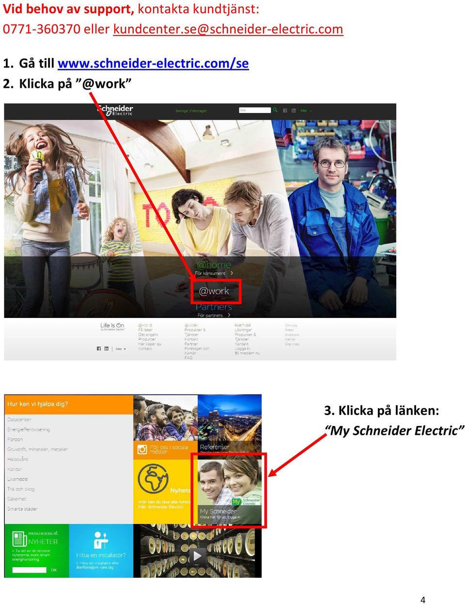Viewport: 465px width, 604px height.
Task: Click the newspaper icon for Prenumerera på Nyheter
Action: (19, 539)
